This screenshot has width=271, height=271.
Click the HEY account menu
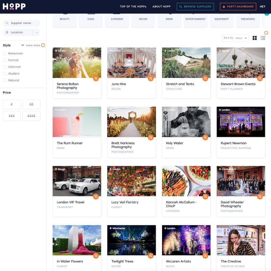[x=263, y=7]
